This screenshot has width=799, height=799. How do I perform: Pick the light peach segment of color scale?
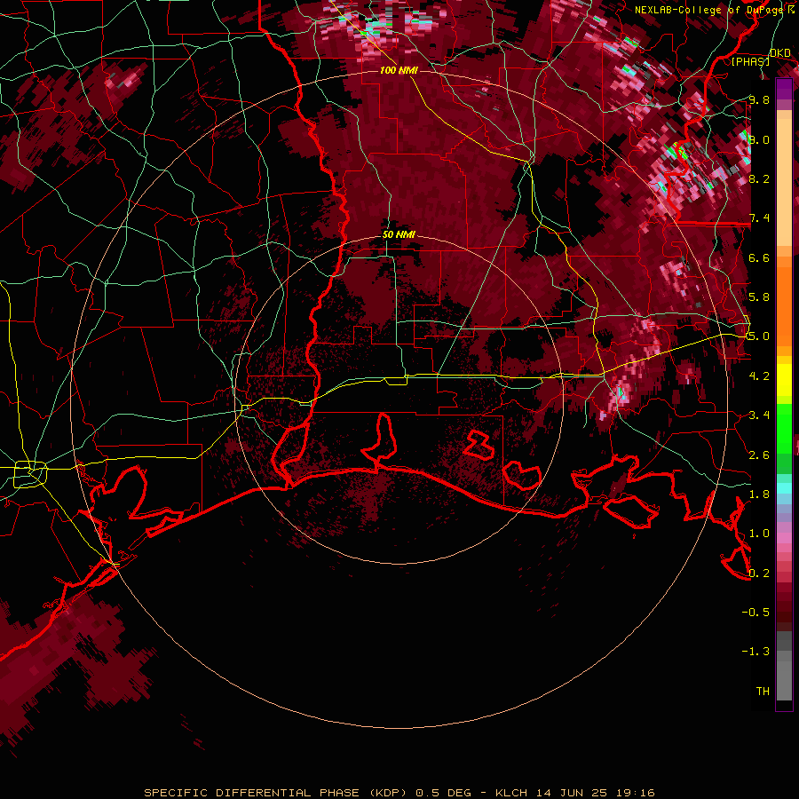(x=784, y=184)
